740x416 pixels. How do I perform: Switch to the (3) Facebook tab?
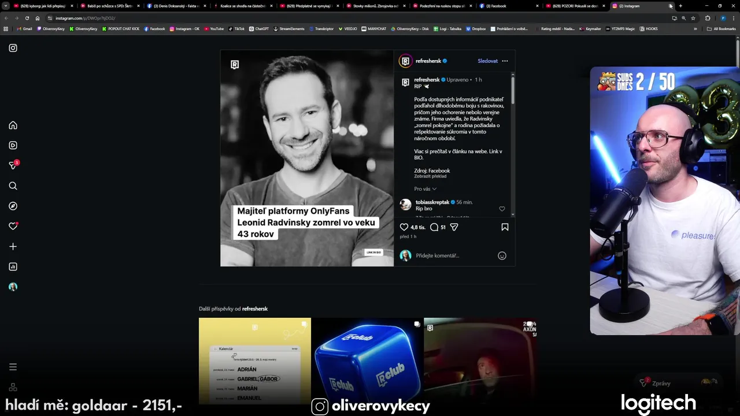coord(509,6)
